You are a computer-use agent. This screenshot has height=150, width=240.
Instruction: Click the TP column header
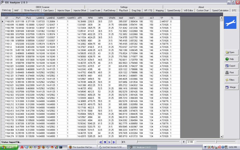point(164,18)
